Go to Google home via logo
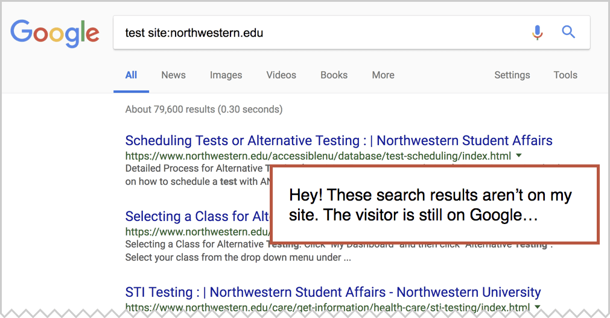This screenshot has width=610, height=318. [x=55, y=33]
